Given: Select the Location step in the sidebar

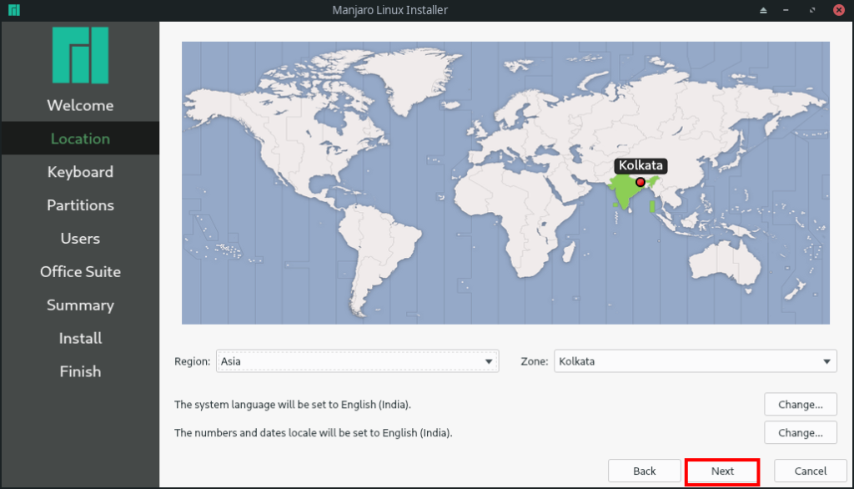Looking at the screenshot, I should tap(80, 139).
